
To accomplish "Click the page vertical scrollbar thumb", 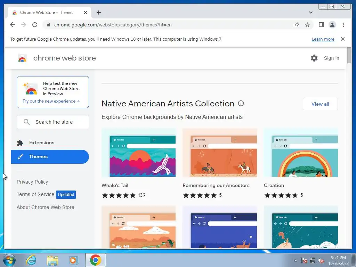I will coord(349,56).
